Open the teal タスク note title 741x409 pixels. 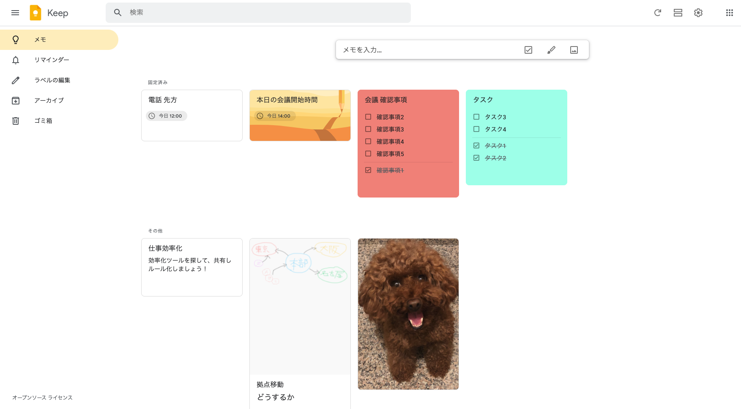(483, 100)
